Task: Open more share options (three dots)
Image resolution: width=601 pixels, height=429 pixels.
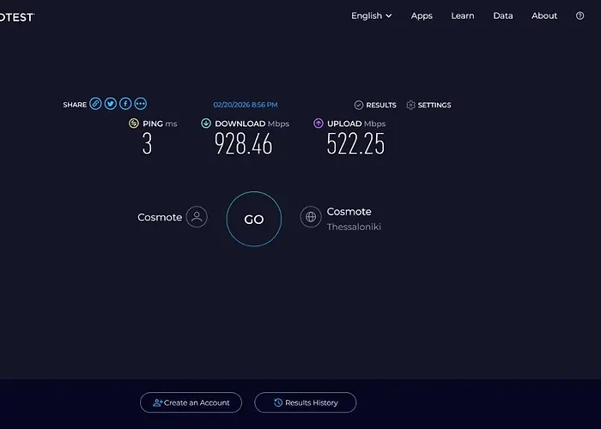Action: (140, 104)
